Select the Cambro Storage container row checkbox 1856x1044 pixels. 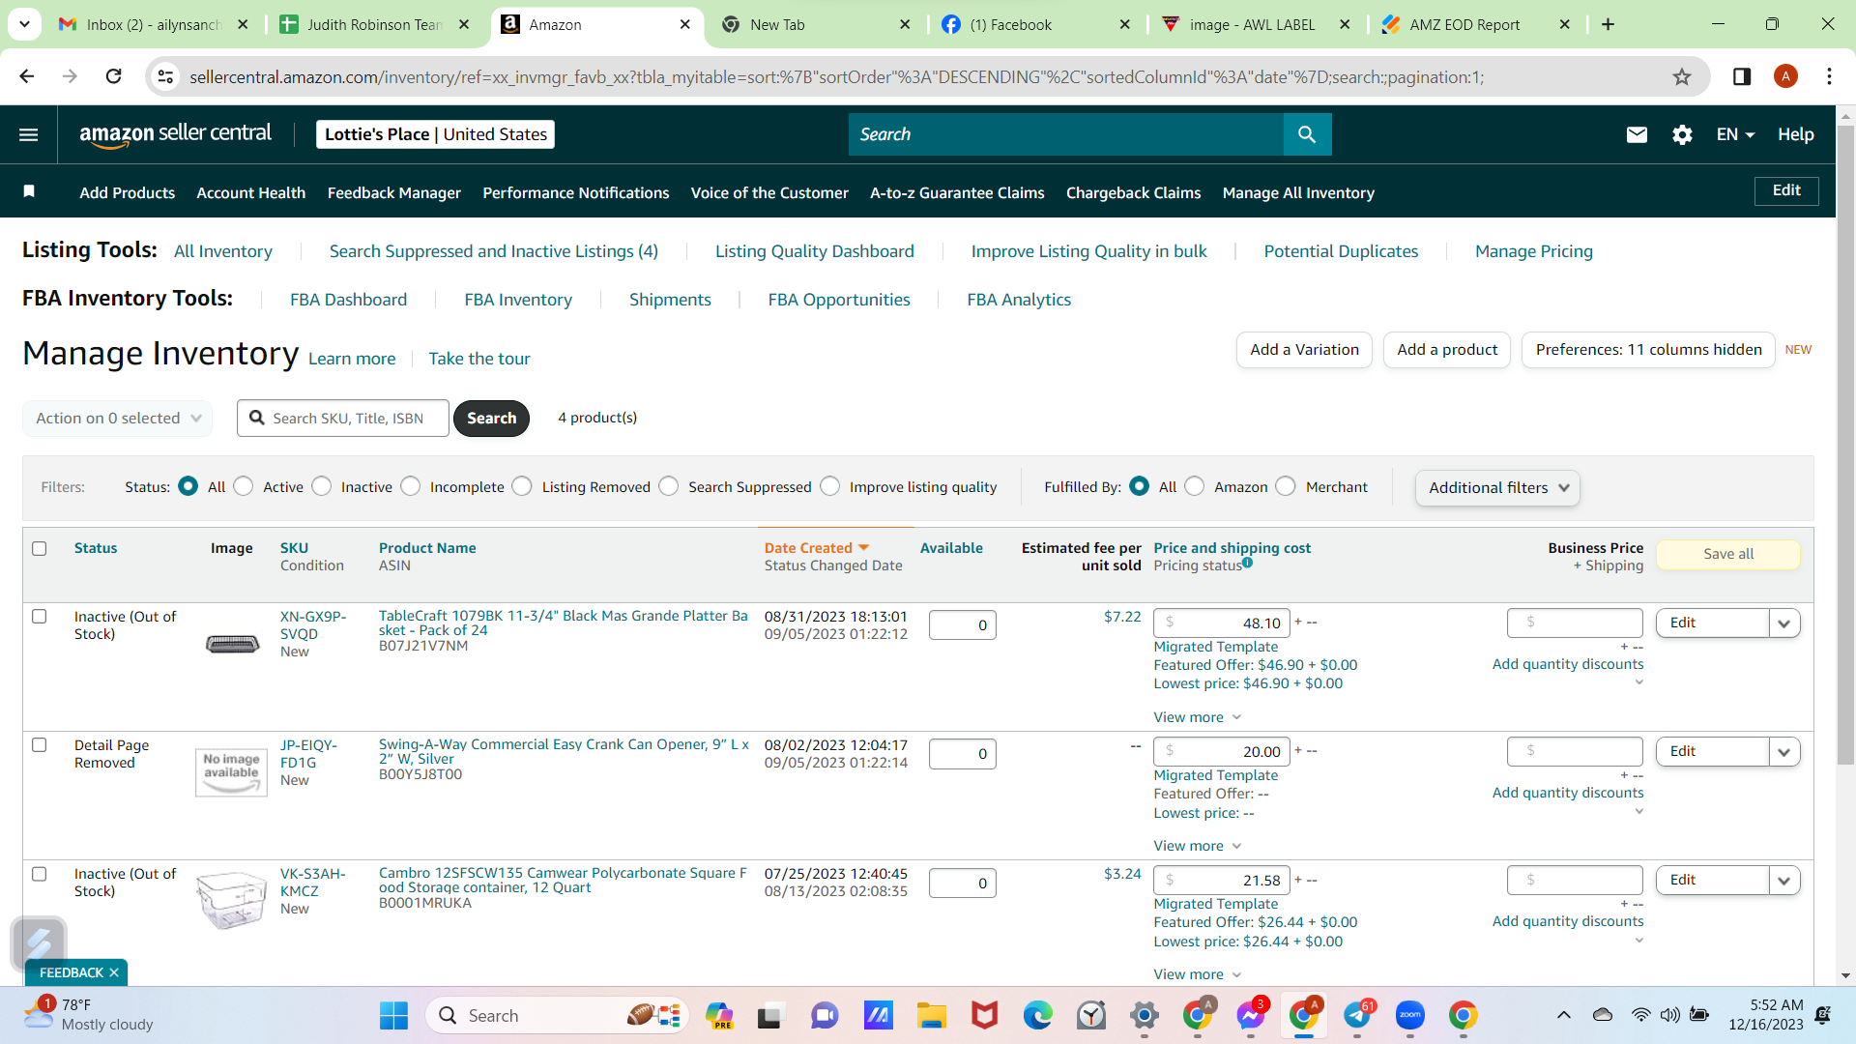40,874
